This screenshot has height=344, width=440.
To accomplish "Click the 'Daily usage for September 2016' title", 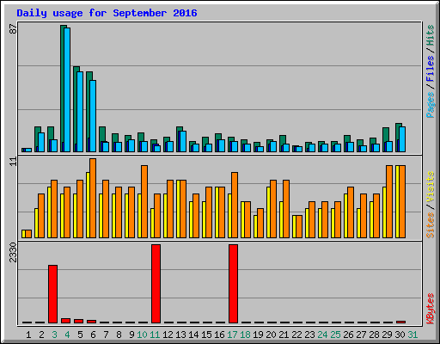I will pos(107,13).
